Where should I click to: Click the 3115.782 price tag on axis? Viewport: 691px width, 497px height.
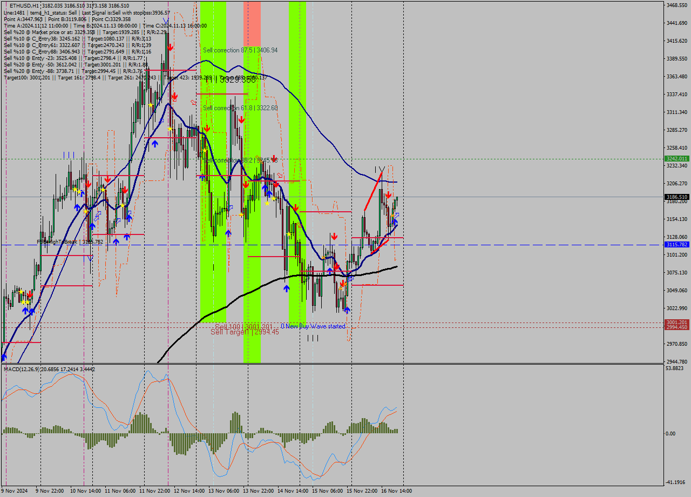(676, 245)
